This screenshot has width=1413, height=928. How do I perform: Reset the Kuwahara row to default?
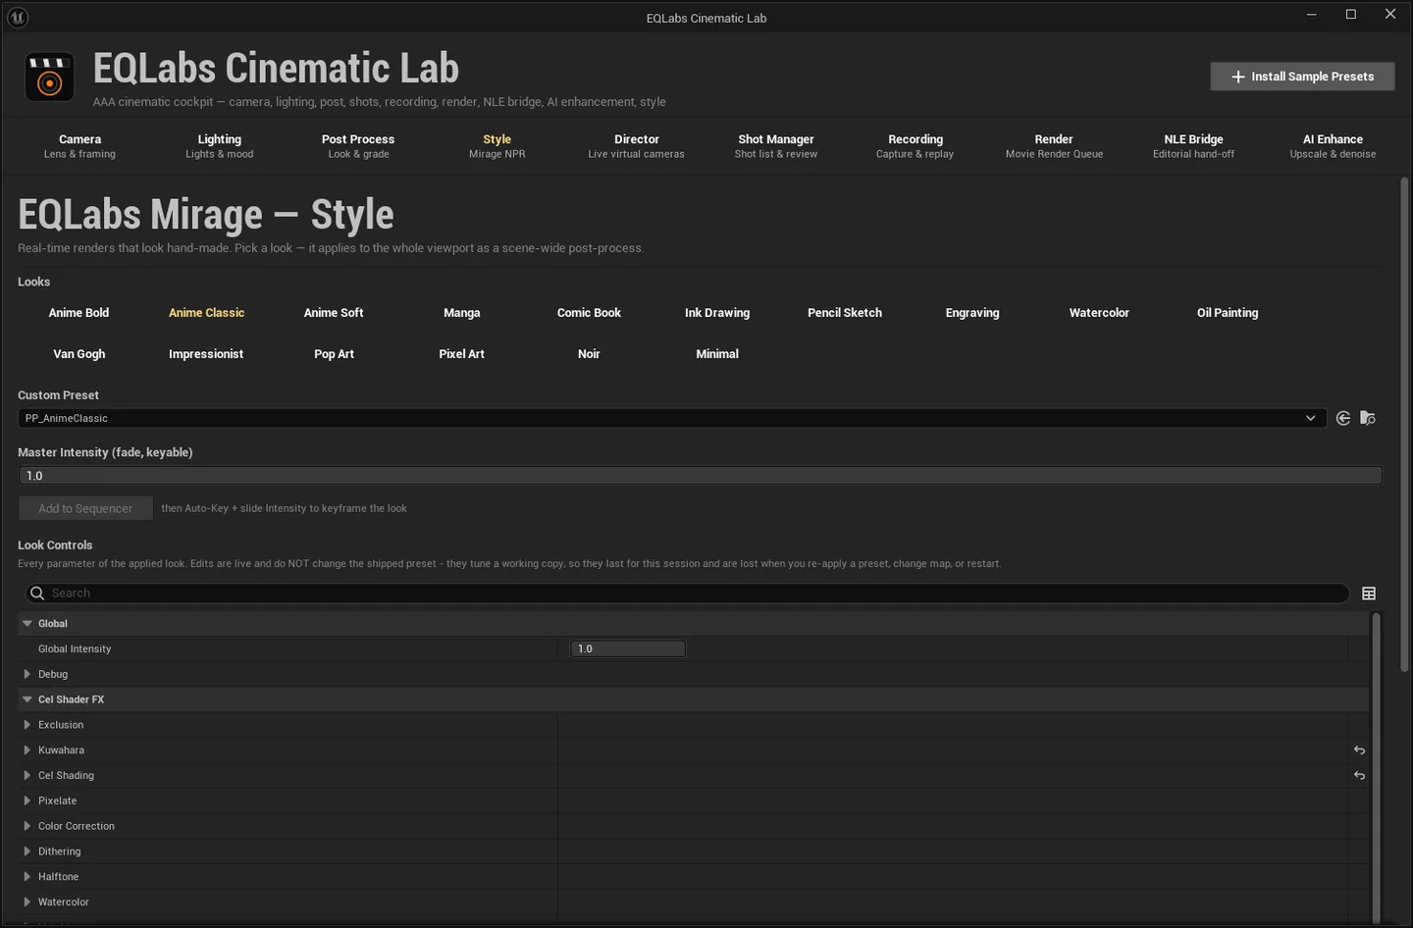point(1359,750)
